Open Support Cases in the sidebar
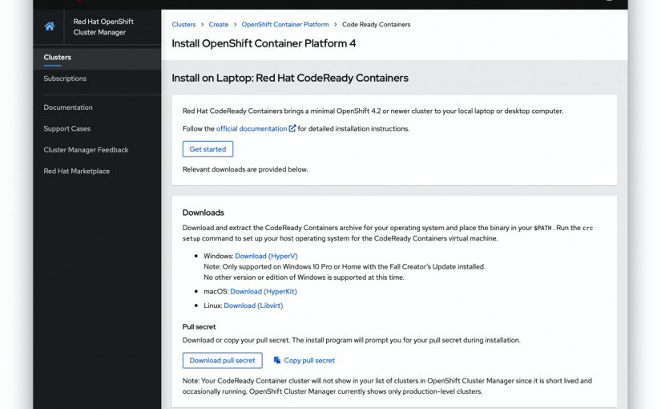This screenshot has width=661, height=409. 67,128
